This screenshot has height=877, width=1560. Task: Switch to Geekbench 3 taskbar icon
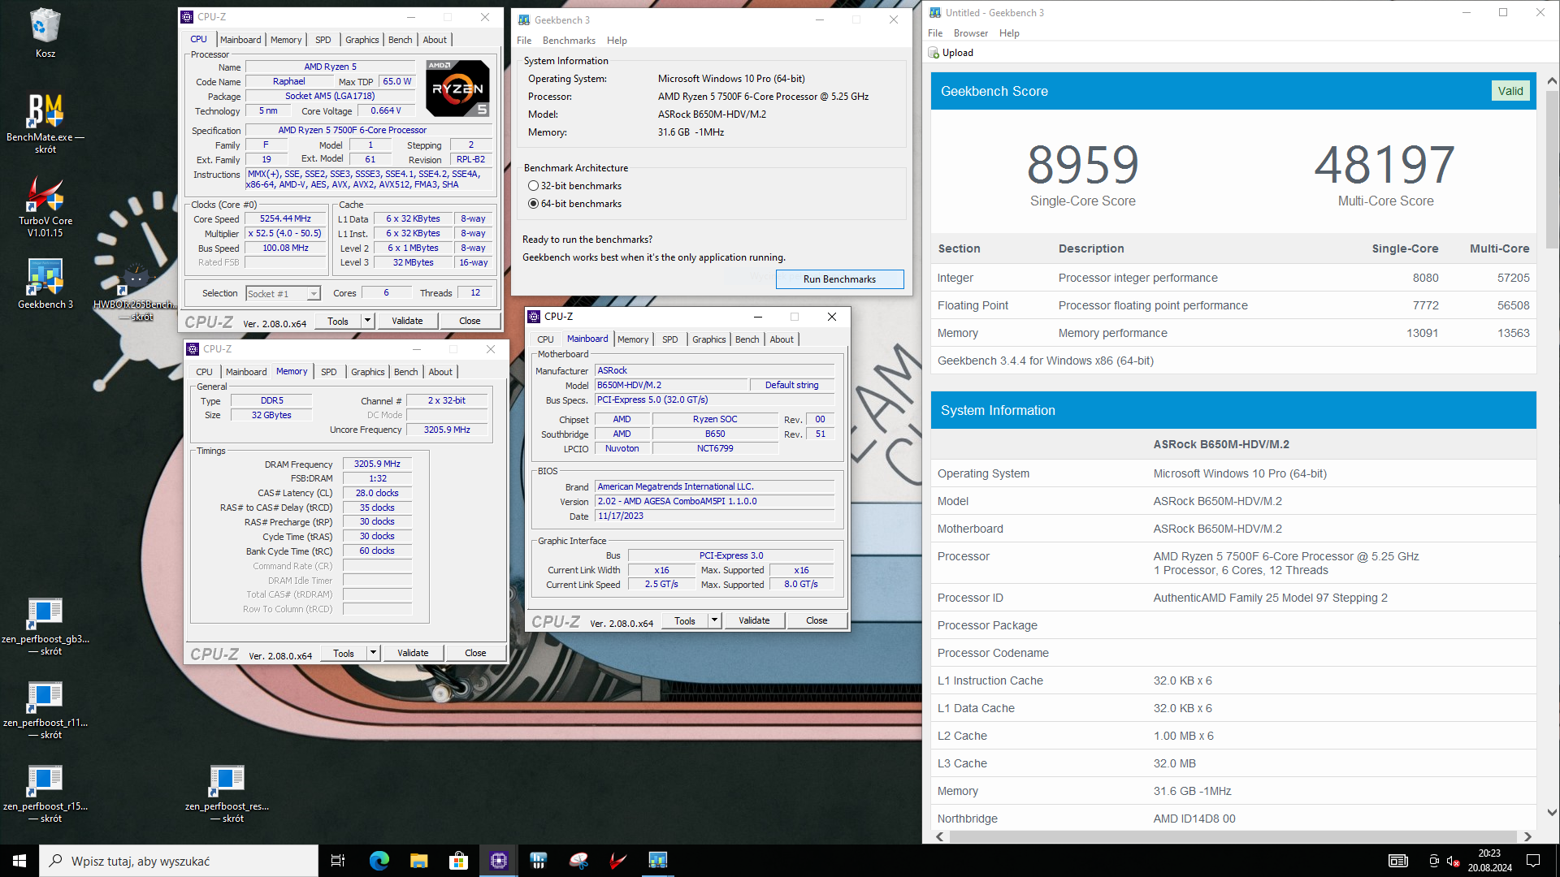657,861
